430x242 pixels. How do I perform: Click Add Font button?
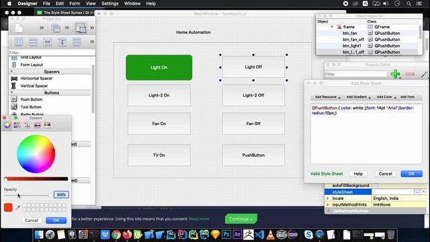click(x=407, y=97)
